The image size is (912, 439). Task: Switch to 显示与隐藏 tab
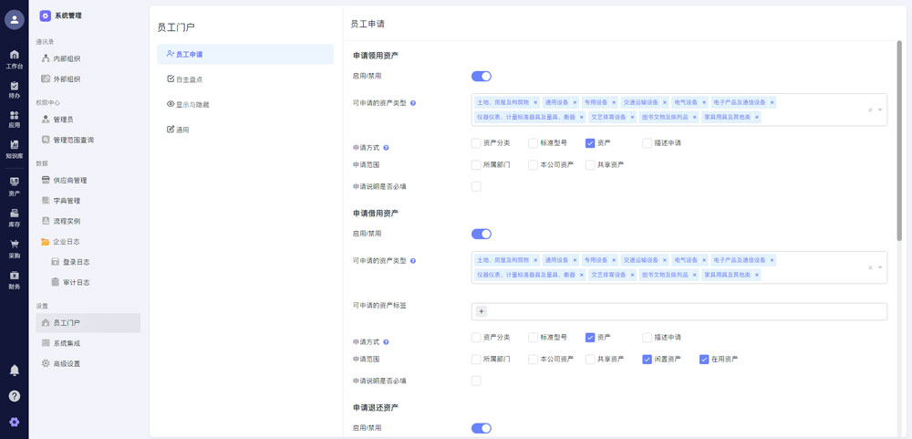[244, 105]
